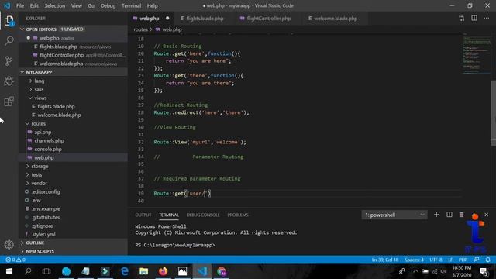The width and height of the screenshot is (496, 279).
Task: Kill the terminal with trash icon
Action: (x=462, y=215)
